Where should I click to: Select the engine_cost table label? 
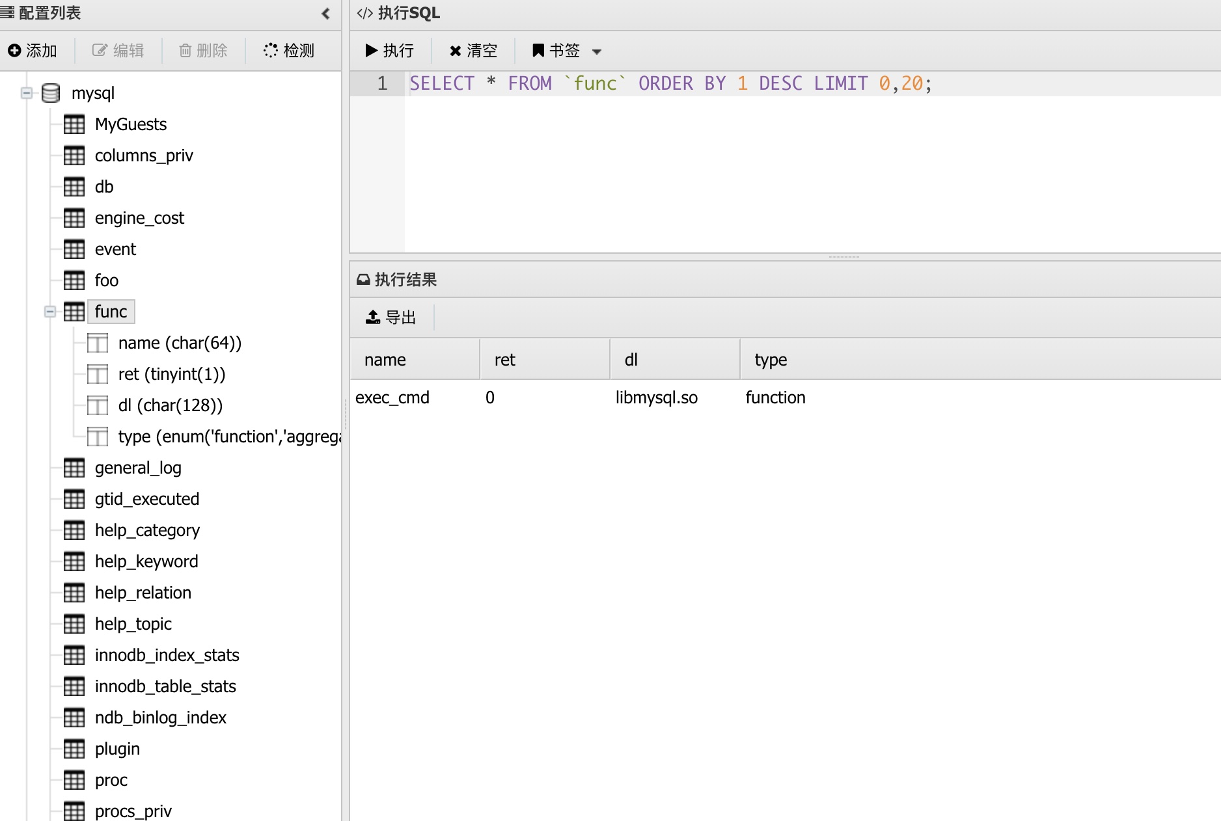[x=139, y=218]
